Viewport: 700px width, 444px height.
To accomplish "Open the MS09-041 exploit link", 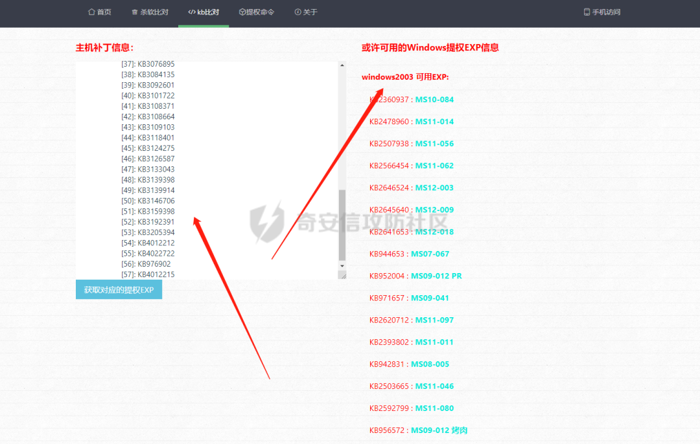I will pos(430,298).
